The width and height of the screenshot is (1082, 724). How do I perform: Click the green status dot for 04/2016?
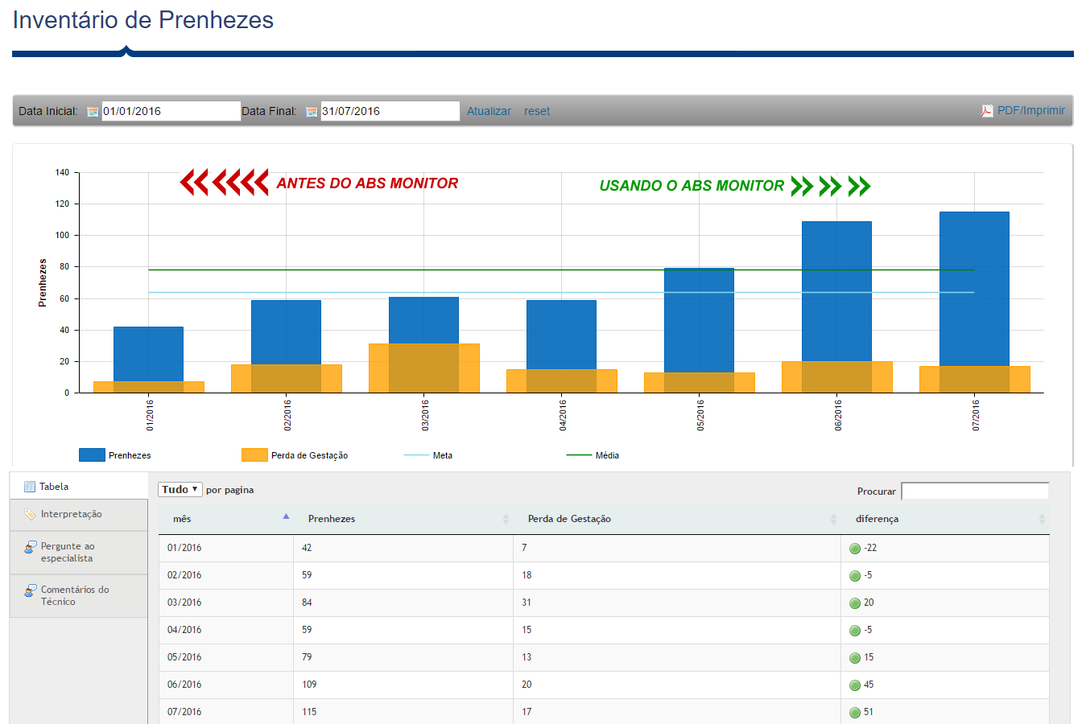coord(855,631)
